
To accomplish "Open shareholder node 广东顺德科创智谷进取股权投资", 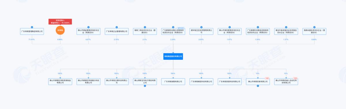I will click(173, 31).
